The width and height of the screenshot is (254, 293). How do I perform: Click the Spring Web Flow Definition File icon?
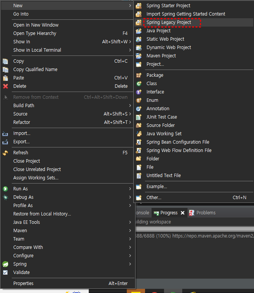coord(139,150)
